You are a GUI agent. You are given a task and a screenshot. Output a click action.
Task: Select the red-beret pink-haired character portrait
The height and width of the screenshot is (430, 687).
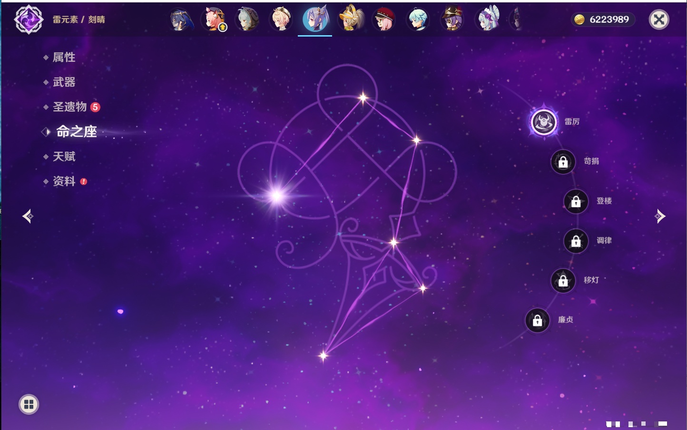[383, 19]
